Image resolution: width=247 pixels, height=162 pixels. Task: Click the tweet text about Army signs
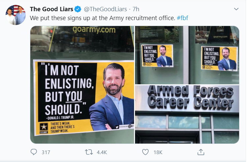point(102,18)
